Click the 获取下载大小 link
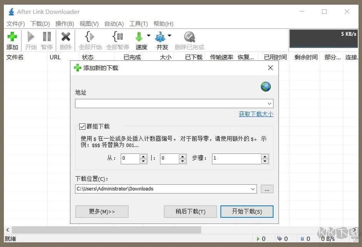This screenshot has width=362, height=247. click(256, 114)
